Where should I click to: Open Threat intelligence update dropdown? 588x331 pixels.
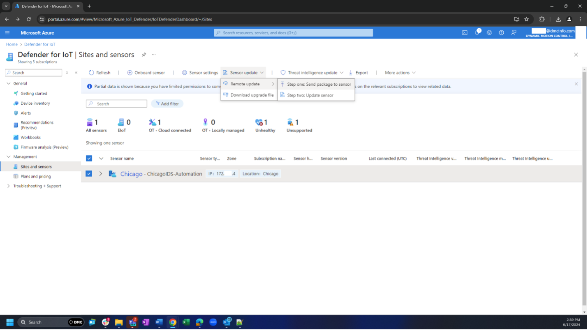312,73
